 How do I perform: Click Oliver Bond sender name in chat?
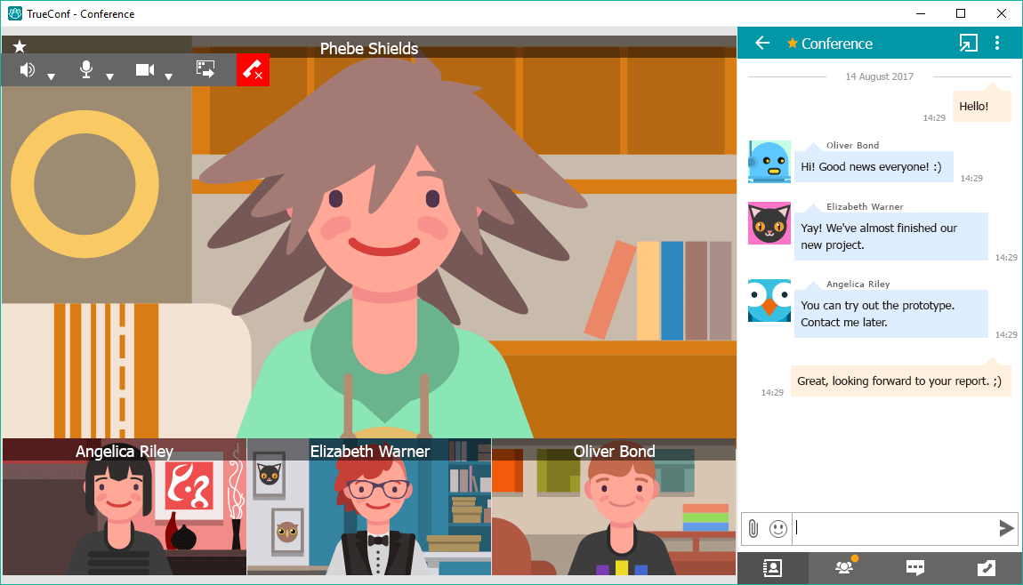852,146
